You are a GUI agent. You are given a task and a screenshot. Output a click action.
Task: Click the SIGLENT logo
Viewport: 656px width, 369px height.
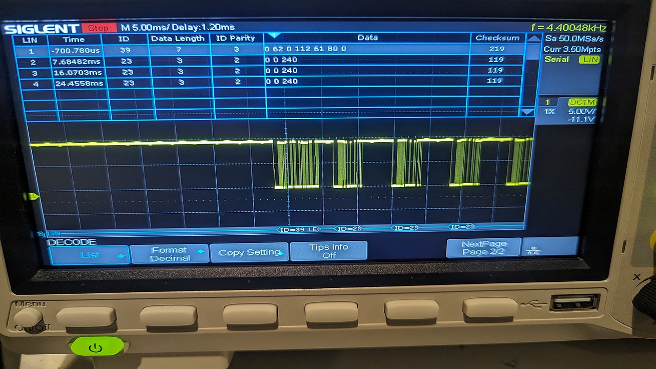coord(42,29)
